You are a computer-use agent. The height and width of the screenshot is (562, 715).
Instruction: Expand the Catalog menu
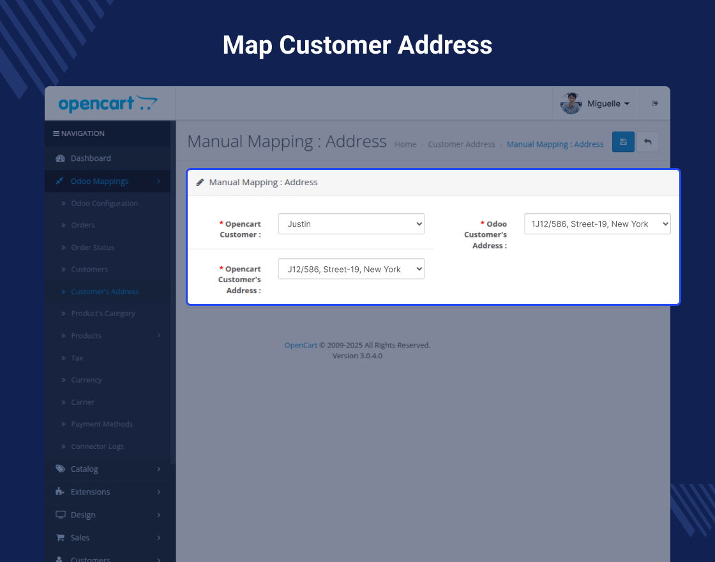coord(108,469)
